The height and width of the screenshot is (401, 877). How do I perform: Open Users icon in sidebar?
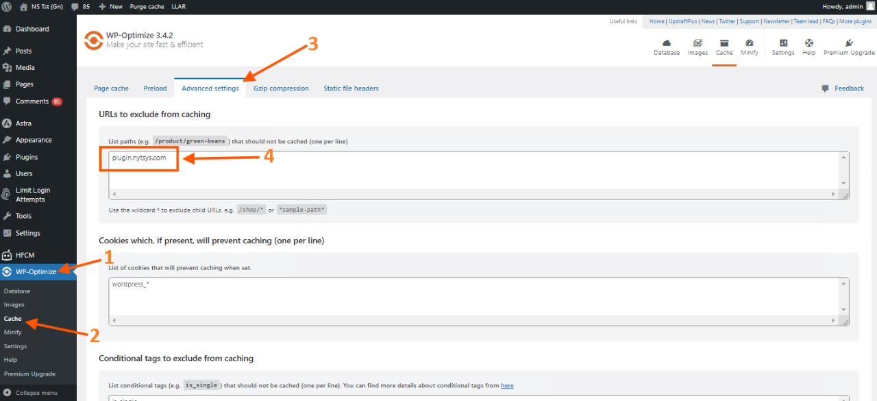(x=7, y=173)
